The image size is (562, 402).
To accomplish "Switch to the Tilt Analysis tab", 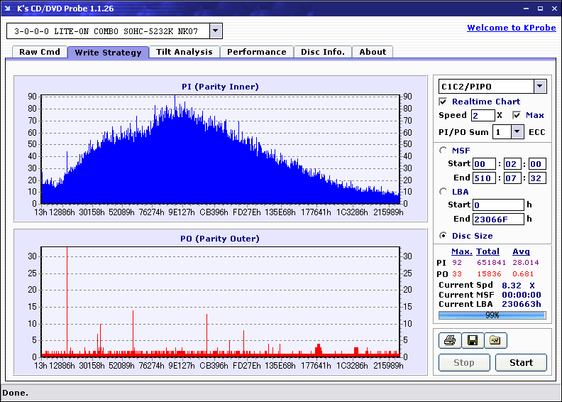I will tap(184, 52).
